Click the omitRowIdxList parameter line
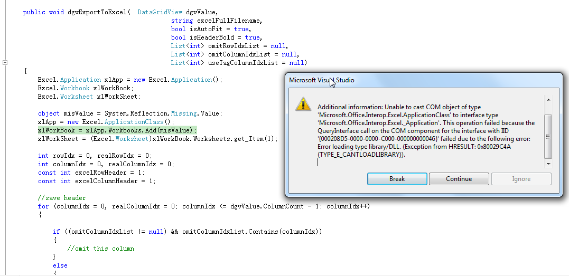The image size is (569, 276). (x=229, y=46)
